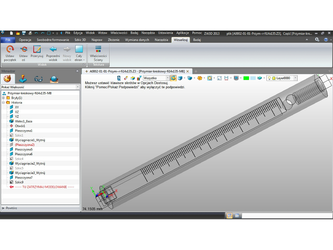Open the Pokaż Większość dropdown

pyautogui.click(x=77, y=87)
